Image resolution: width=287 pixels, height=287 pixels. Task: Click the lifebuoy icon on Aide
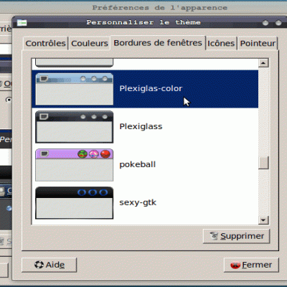point(39,265)
